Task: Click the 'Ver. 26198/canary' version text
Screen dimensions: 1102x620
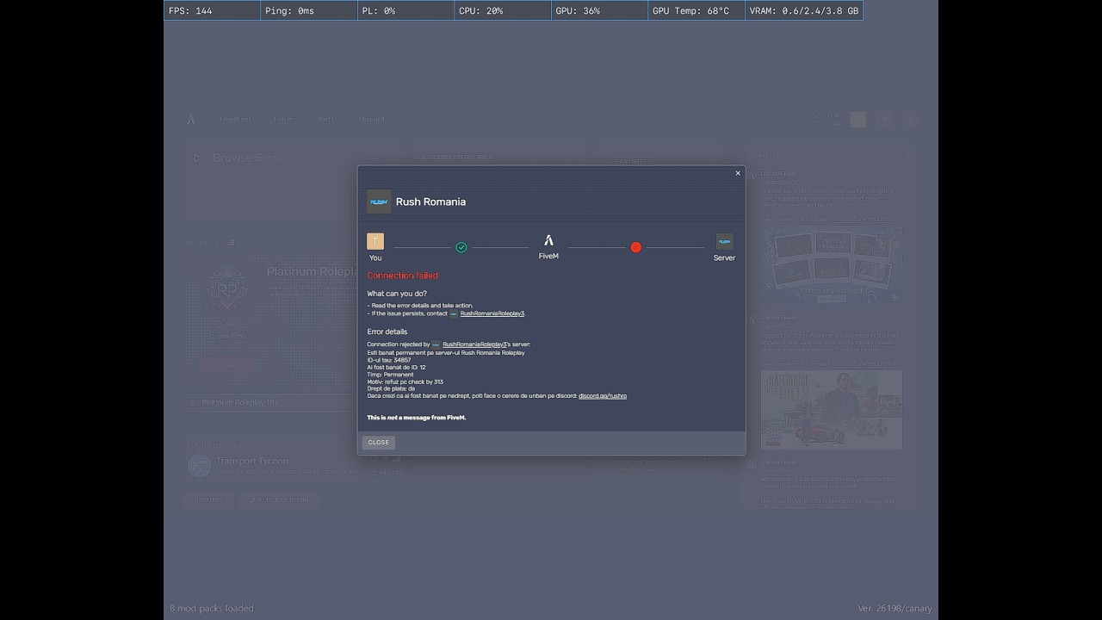Action: pos(895,608)
